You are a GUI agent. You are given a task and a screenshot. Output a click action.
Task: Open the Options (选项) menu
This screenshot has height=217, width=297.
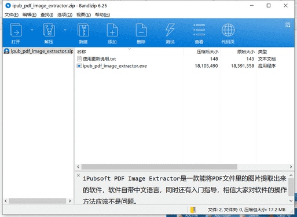coord(65,14)
